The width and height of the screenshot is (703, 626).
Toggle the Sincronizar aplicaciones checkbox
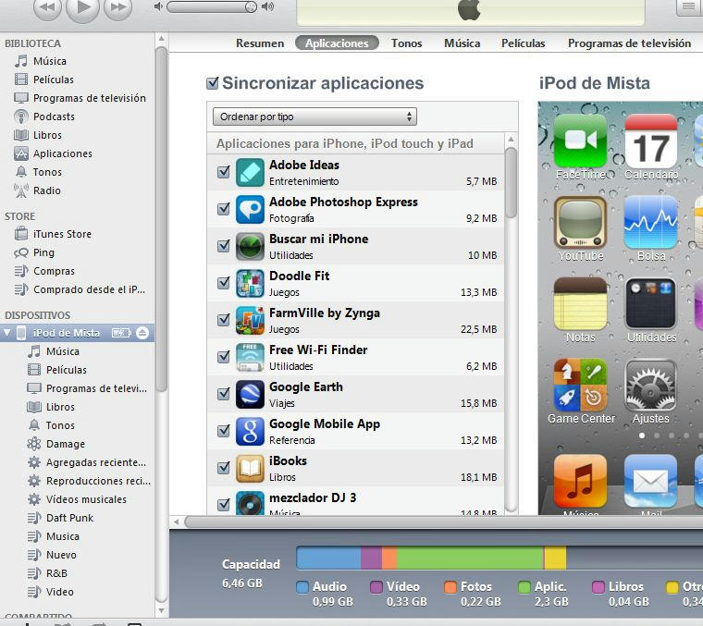click(x=213, y=83)
